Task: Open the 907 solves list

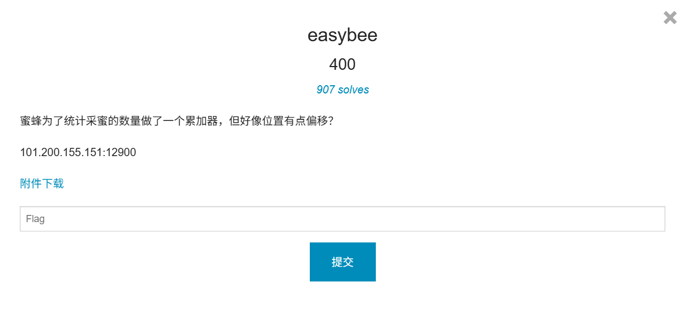Action: [x=342, y=90]
